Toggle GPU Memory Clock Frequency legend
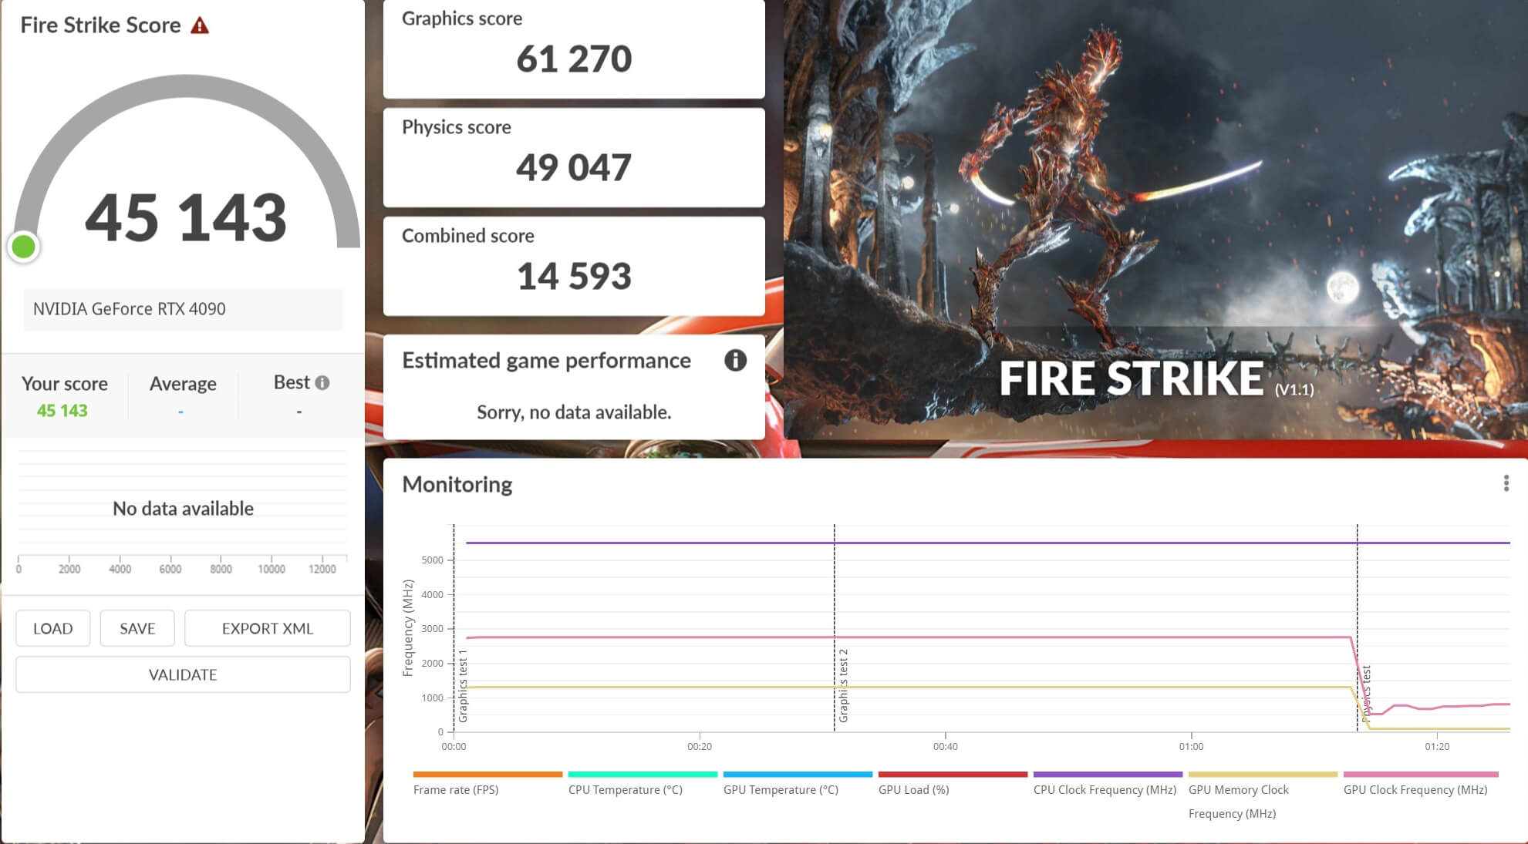 [1238, 790]
